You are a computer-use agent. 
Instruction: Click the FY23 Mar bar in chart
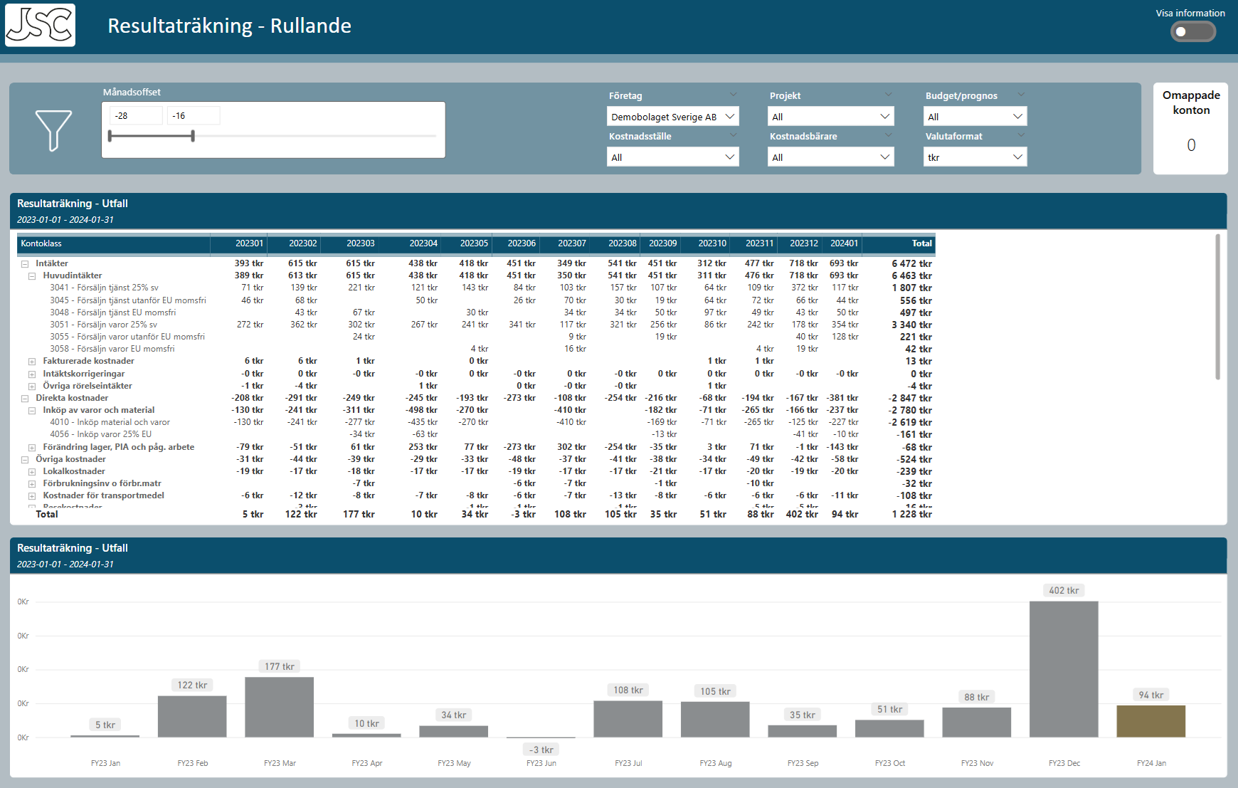coord(279,707)
